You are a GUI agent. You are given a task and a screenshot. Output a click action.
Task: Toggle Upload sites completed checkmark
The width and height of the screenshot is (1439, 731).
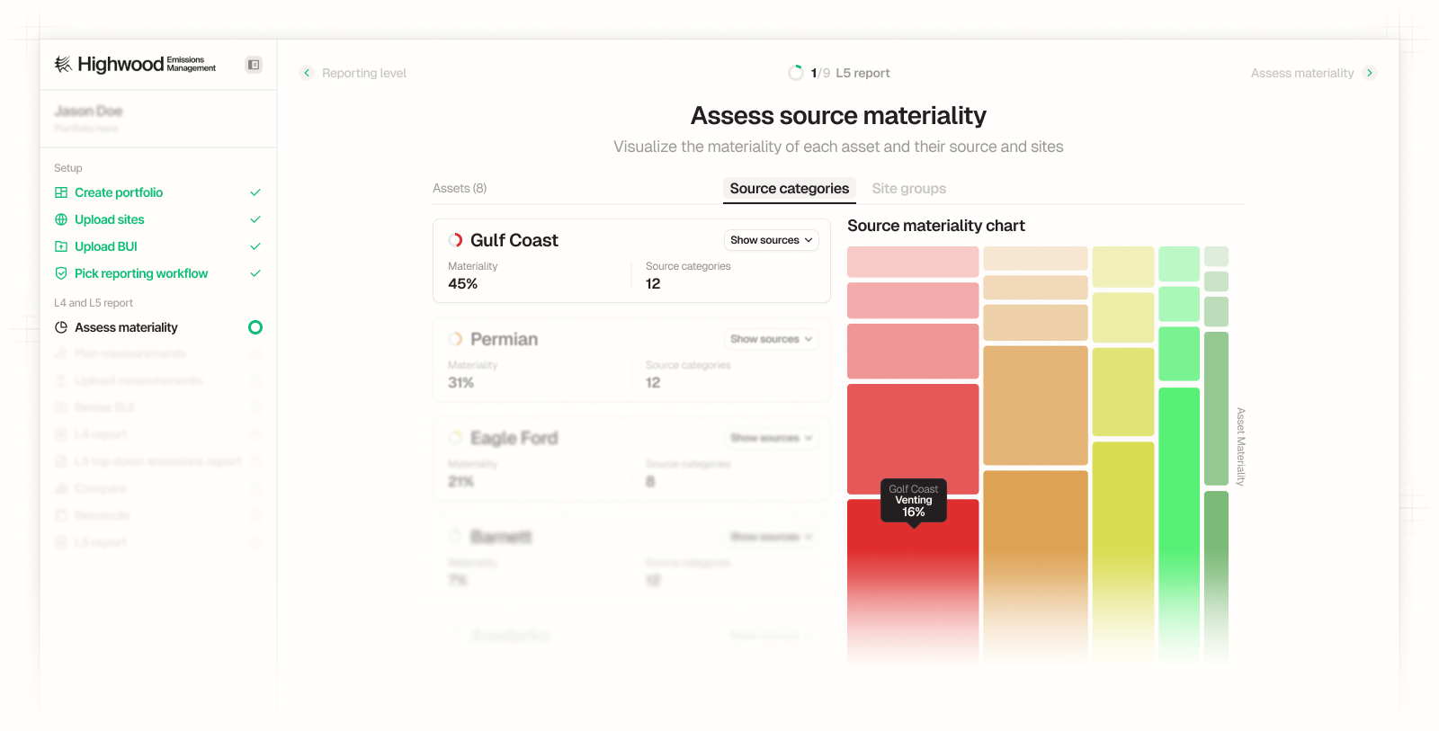(255, 219)
